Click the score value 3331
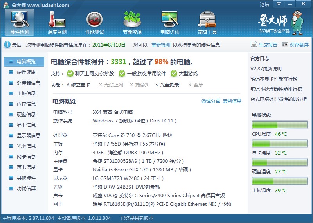Image resolution: width=313 pixels, height=223 pixels. point(119,62)
